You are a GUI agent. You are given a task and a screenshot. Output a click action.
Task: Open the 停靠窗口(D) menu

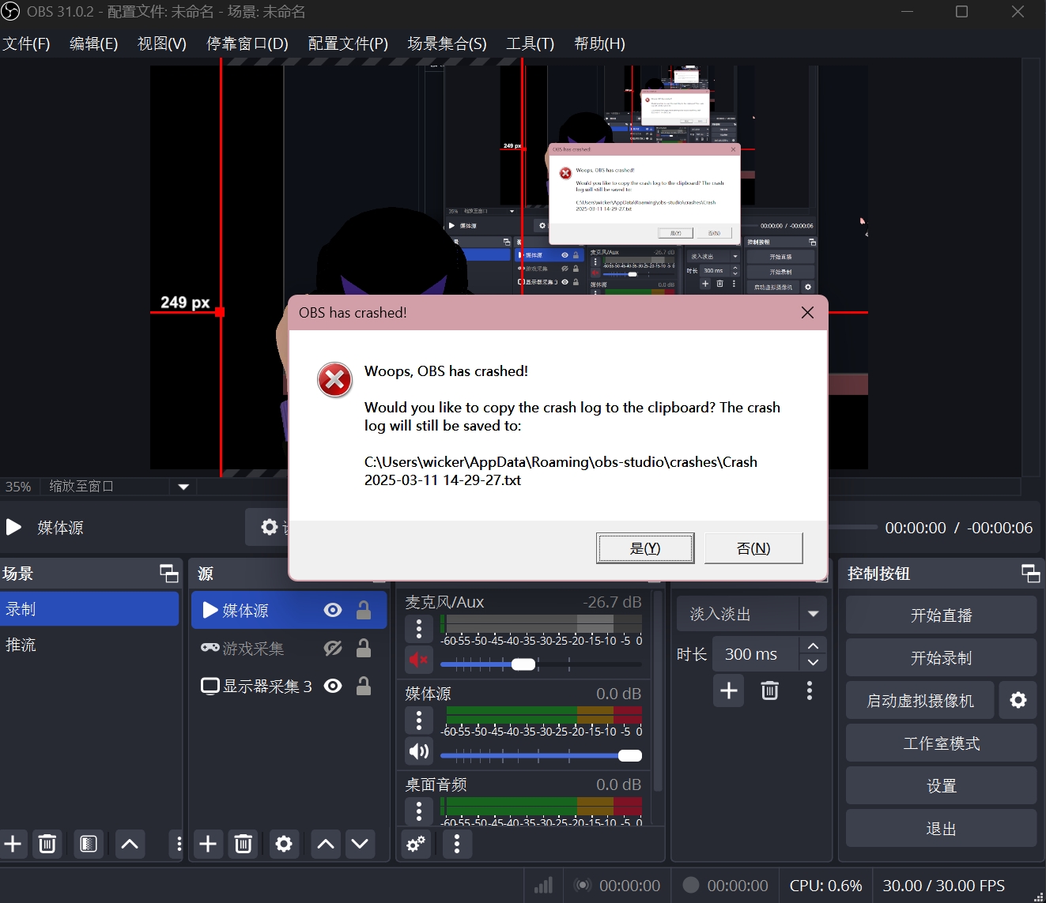(247, 43)
